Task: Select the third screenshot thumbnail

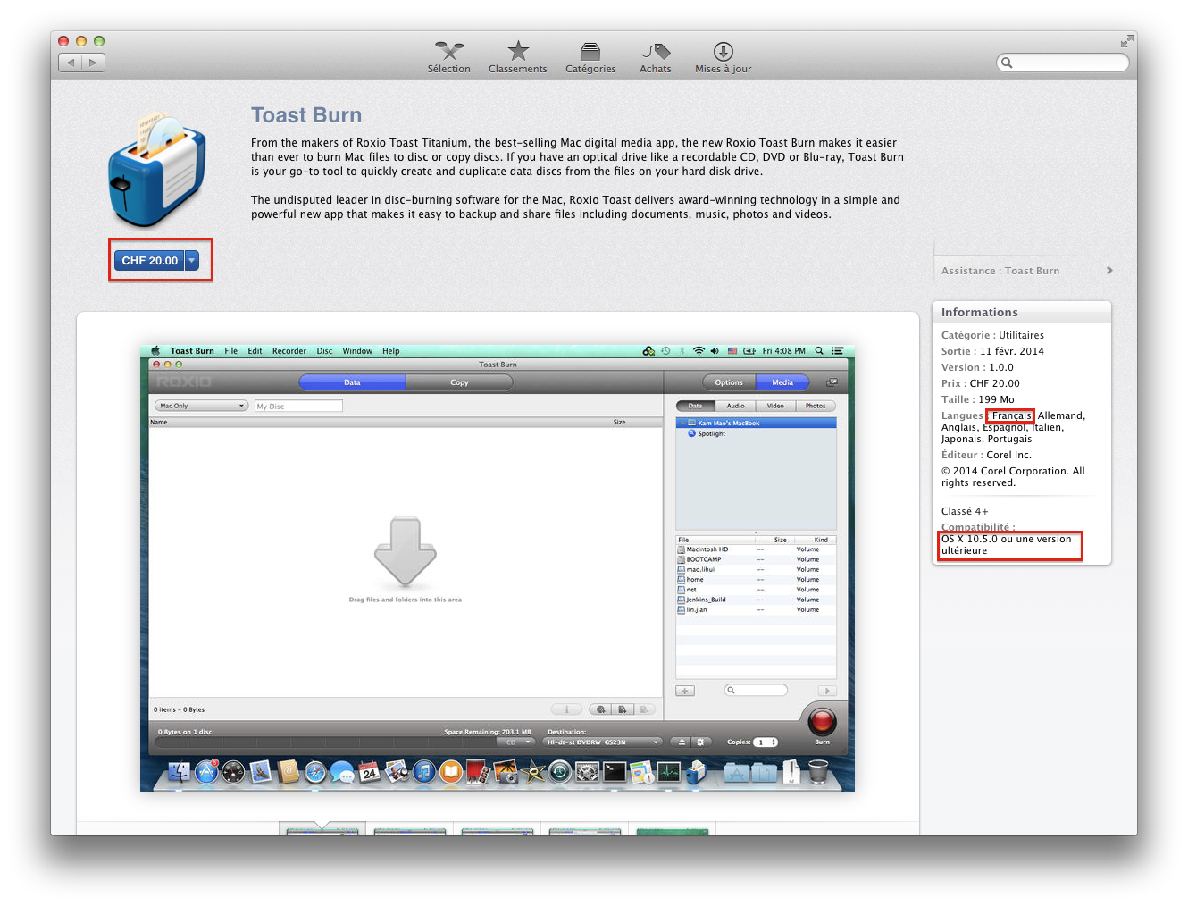Action: 497,831
